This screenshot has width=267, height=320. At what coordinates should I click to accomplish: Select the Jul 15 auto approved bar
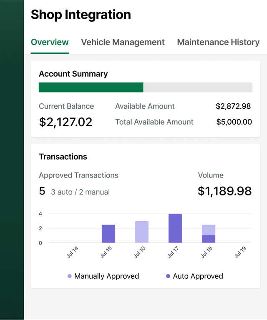[108, 234]
